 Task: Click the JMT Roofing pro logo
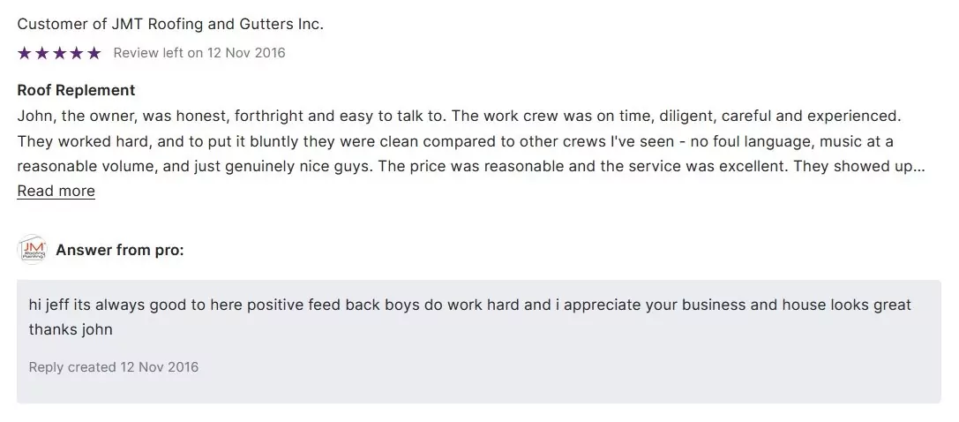coord(32,250)
